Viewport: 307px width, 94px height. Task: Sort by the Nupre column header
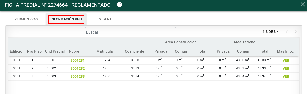tap(74, 51)
